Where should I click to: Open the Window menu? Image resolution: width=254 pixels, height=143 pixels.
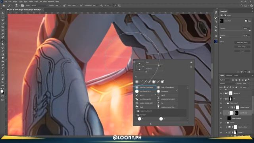tap(51, 2)
